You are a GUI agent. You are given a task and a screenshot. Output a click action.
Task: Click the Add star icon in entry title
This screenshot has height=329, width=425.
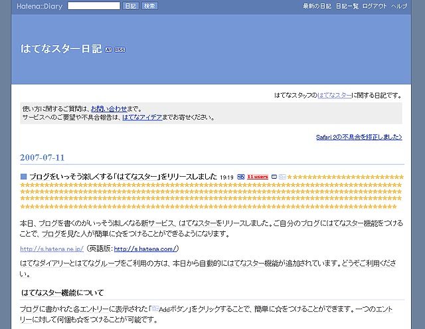click(x=282, y=177)
